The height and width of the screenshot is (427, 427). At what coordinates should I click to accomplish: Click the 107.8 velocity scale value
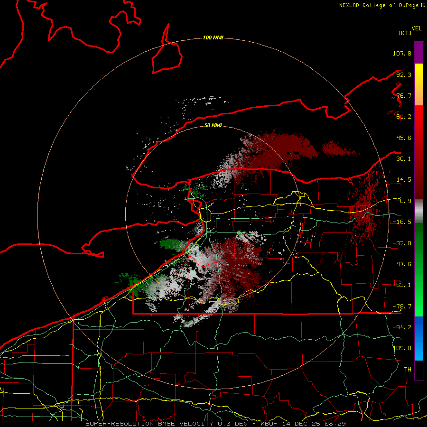pos(402,53)
